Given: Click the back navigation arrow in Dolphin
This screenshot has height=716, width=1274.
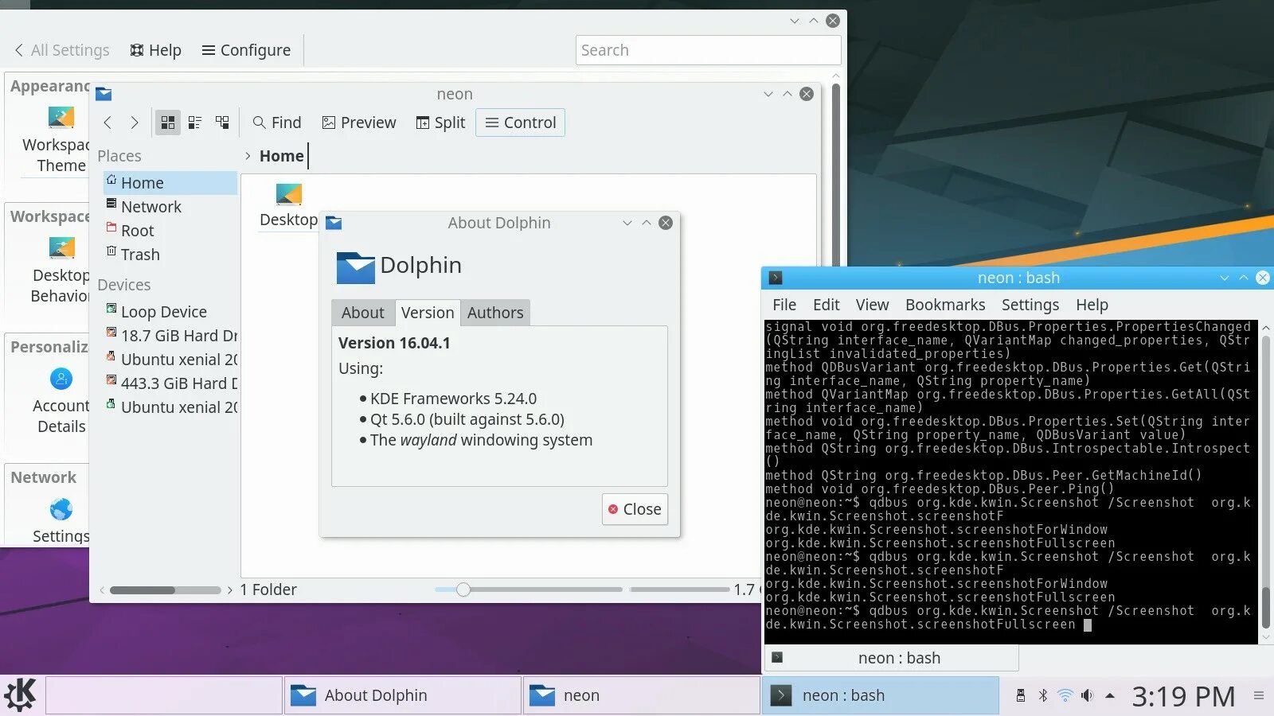Looking at the screenshot, I should (107, 122).
